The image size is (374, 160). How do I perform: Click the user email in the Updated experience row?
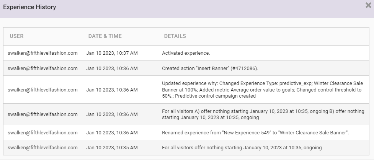pos(42,90)
